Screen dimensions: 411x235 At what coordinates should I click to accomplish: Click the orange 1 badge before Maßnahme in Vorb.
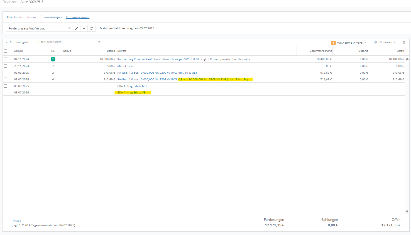pyautogui.click(x=333, y=43)
